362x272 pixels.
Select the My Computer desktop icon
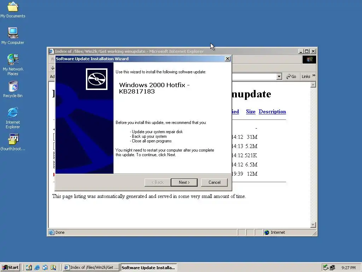click(13, 36)
